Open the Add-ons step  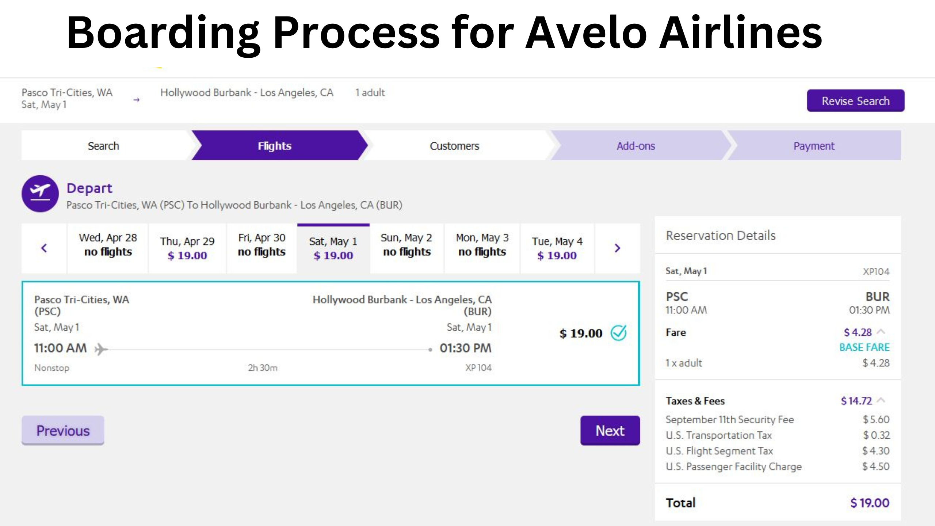point(635,145)
